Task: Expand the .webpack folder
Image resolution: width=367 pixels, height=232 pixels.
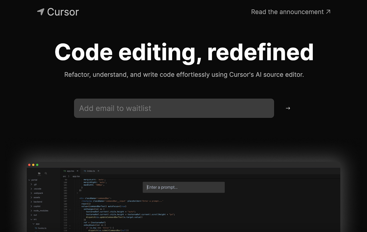Action: point(37,193)
